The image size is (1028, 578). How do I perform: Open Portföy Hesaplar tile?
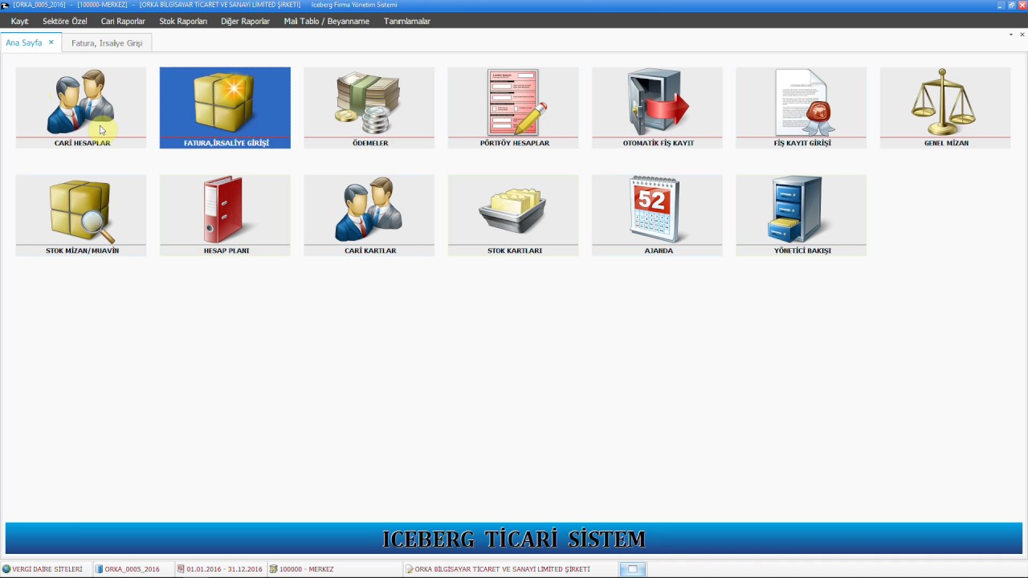(x=513, y=108)
